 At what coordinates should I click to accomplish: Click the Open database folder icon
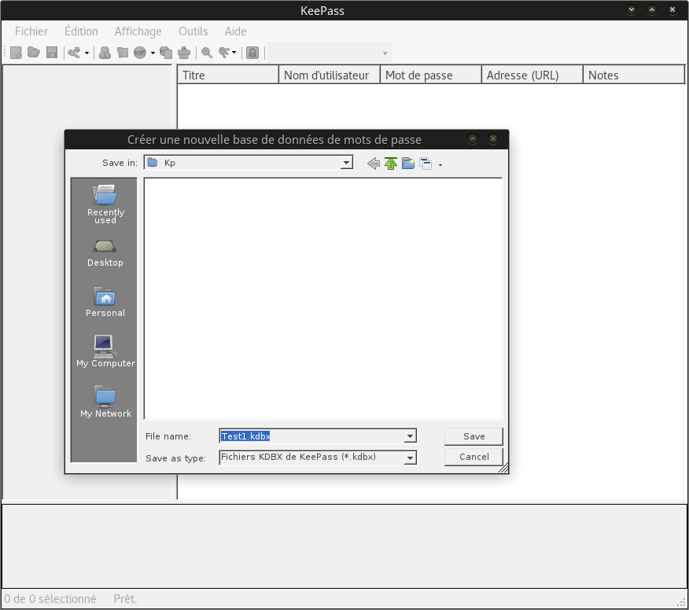pyautogui.click(x=34, y=53)
